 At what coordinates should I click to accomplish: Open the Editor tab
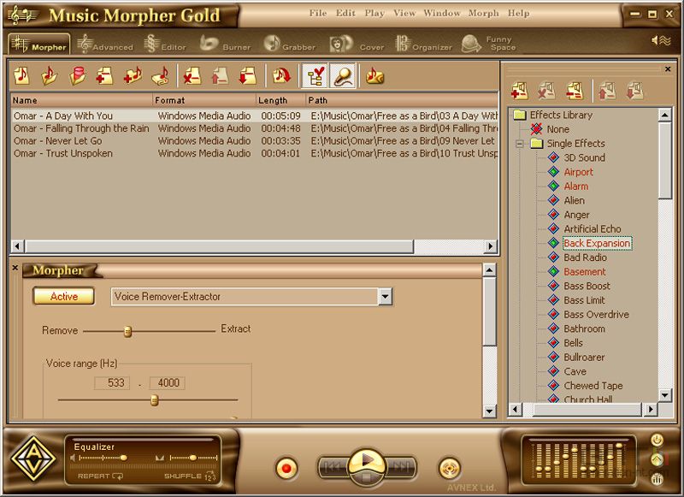pyautogui.click(x=165, y=44)
